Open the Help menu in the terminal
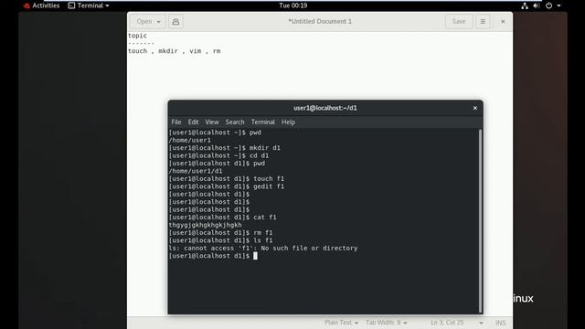This screenshot has width=585, height=329. pos(288,122)
